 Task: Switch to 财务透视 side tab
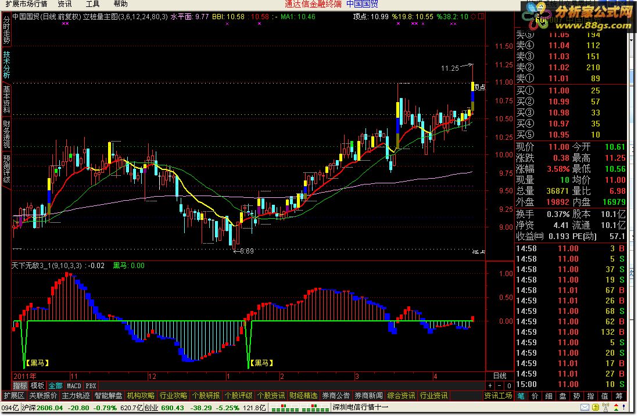[6, 134]
